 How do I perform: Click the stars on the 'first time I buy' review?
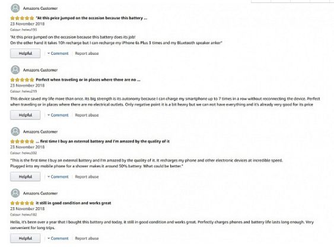click(x=22, y=141)
